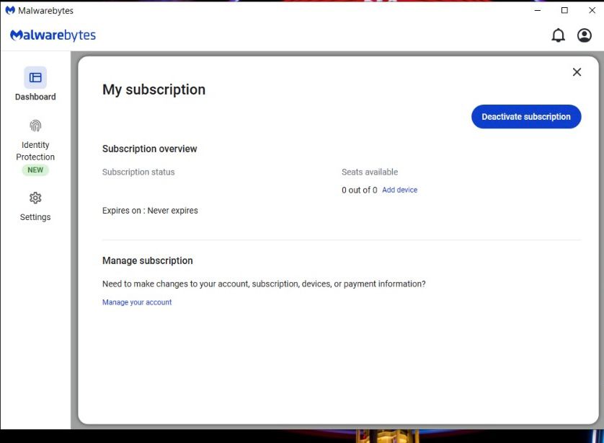Close the My subscription panel
The height and width of the screenshot is (443, 604).
pyautogui.click(x=577, y=72)
